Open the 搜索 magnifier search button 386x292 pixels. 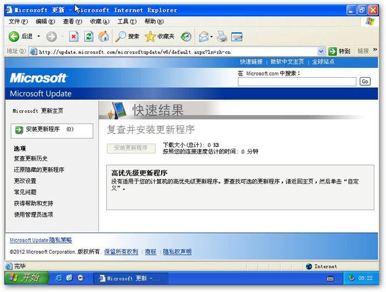[127, 37]
